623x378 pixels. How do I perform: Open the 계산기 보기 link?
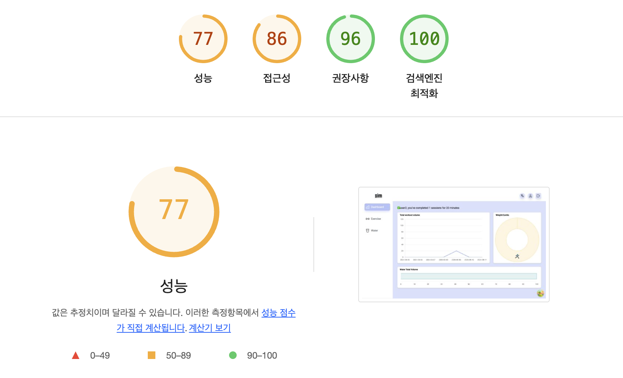(210, 328)
